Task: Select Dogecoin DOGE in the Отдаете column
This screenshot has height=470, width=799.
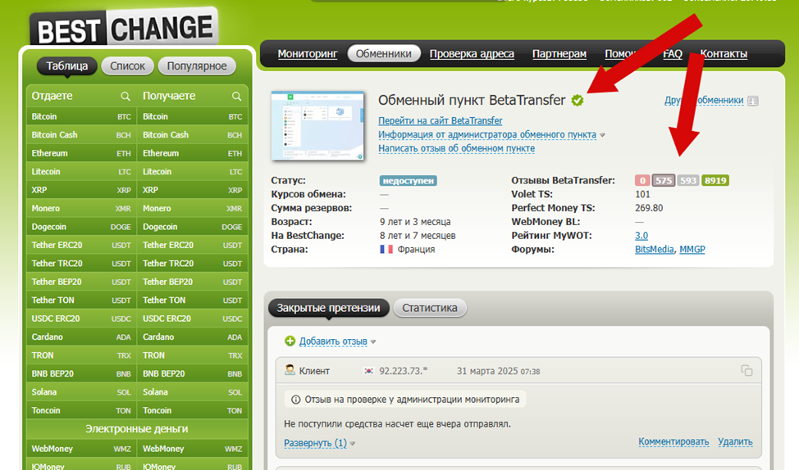Action: (81, 226)
